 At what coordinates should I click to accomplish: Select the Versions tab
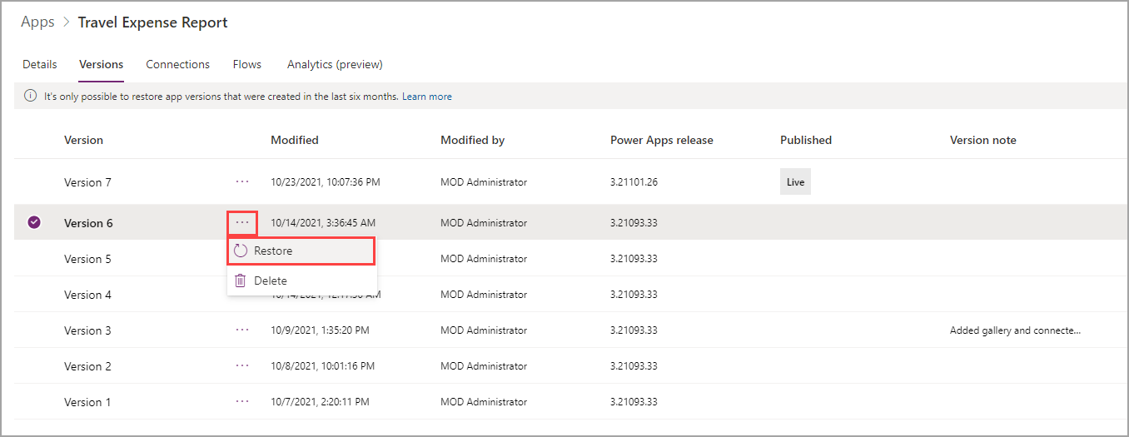102,64
